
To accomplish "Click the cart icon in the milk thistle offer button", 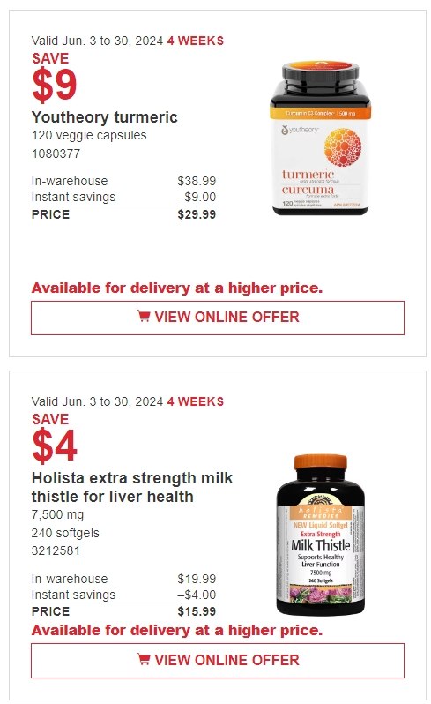I will [143, 660].
